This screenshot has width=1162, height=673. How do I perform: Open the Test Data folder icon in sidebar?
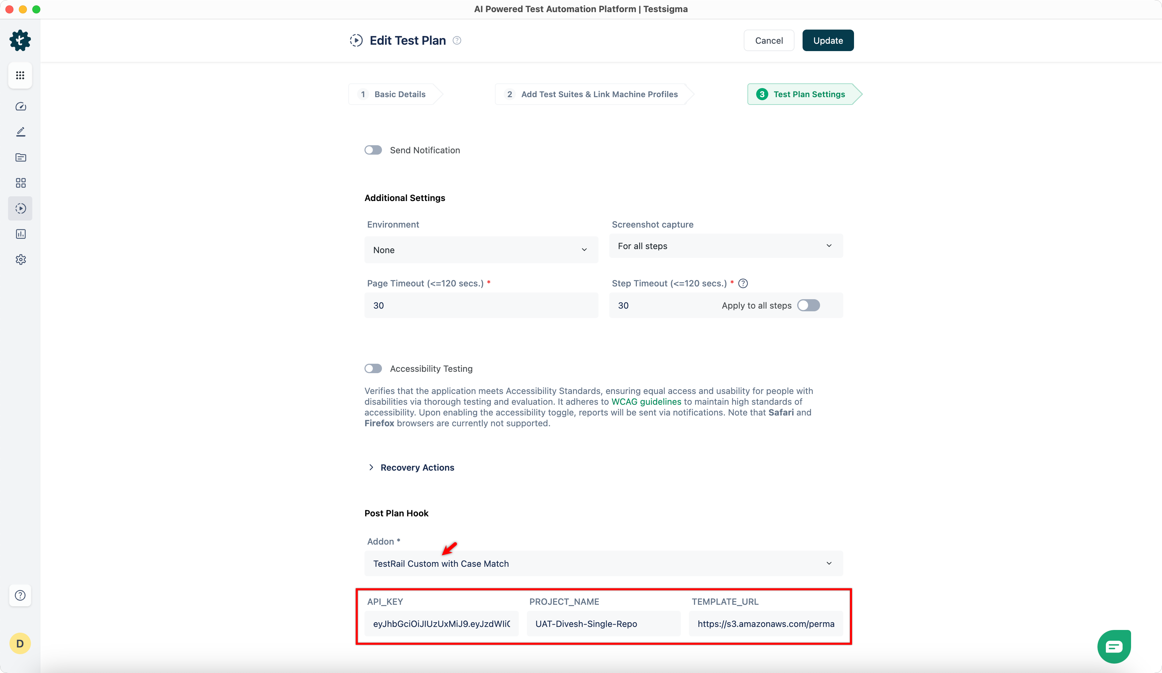click(x=20, y=157)
